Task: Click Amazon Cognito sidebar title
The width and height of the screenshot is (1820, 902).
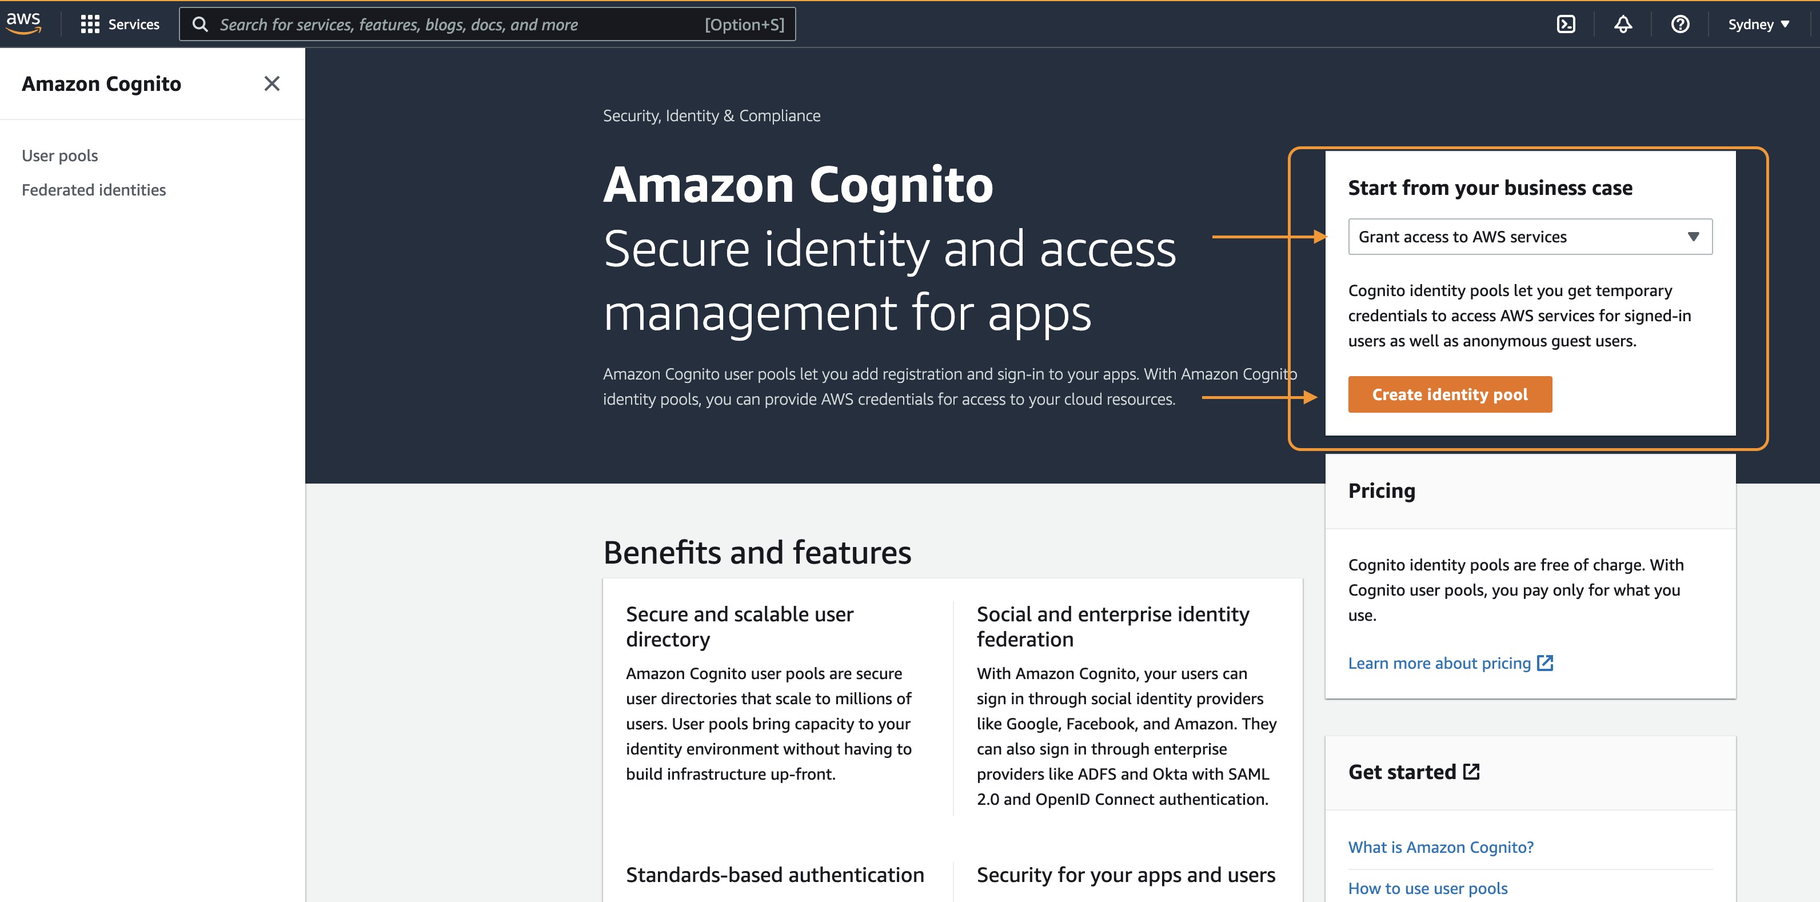Action: click(102, 83)
